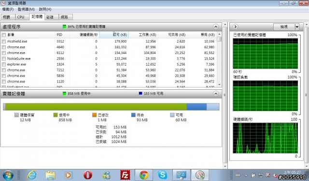Screen dimensions: 309x181
Task: Sort by the 工作集 (KB) column header
Action: [x=143, y=35]
